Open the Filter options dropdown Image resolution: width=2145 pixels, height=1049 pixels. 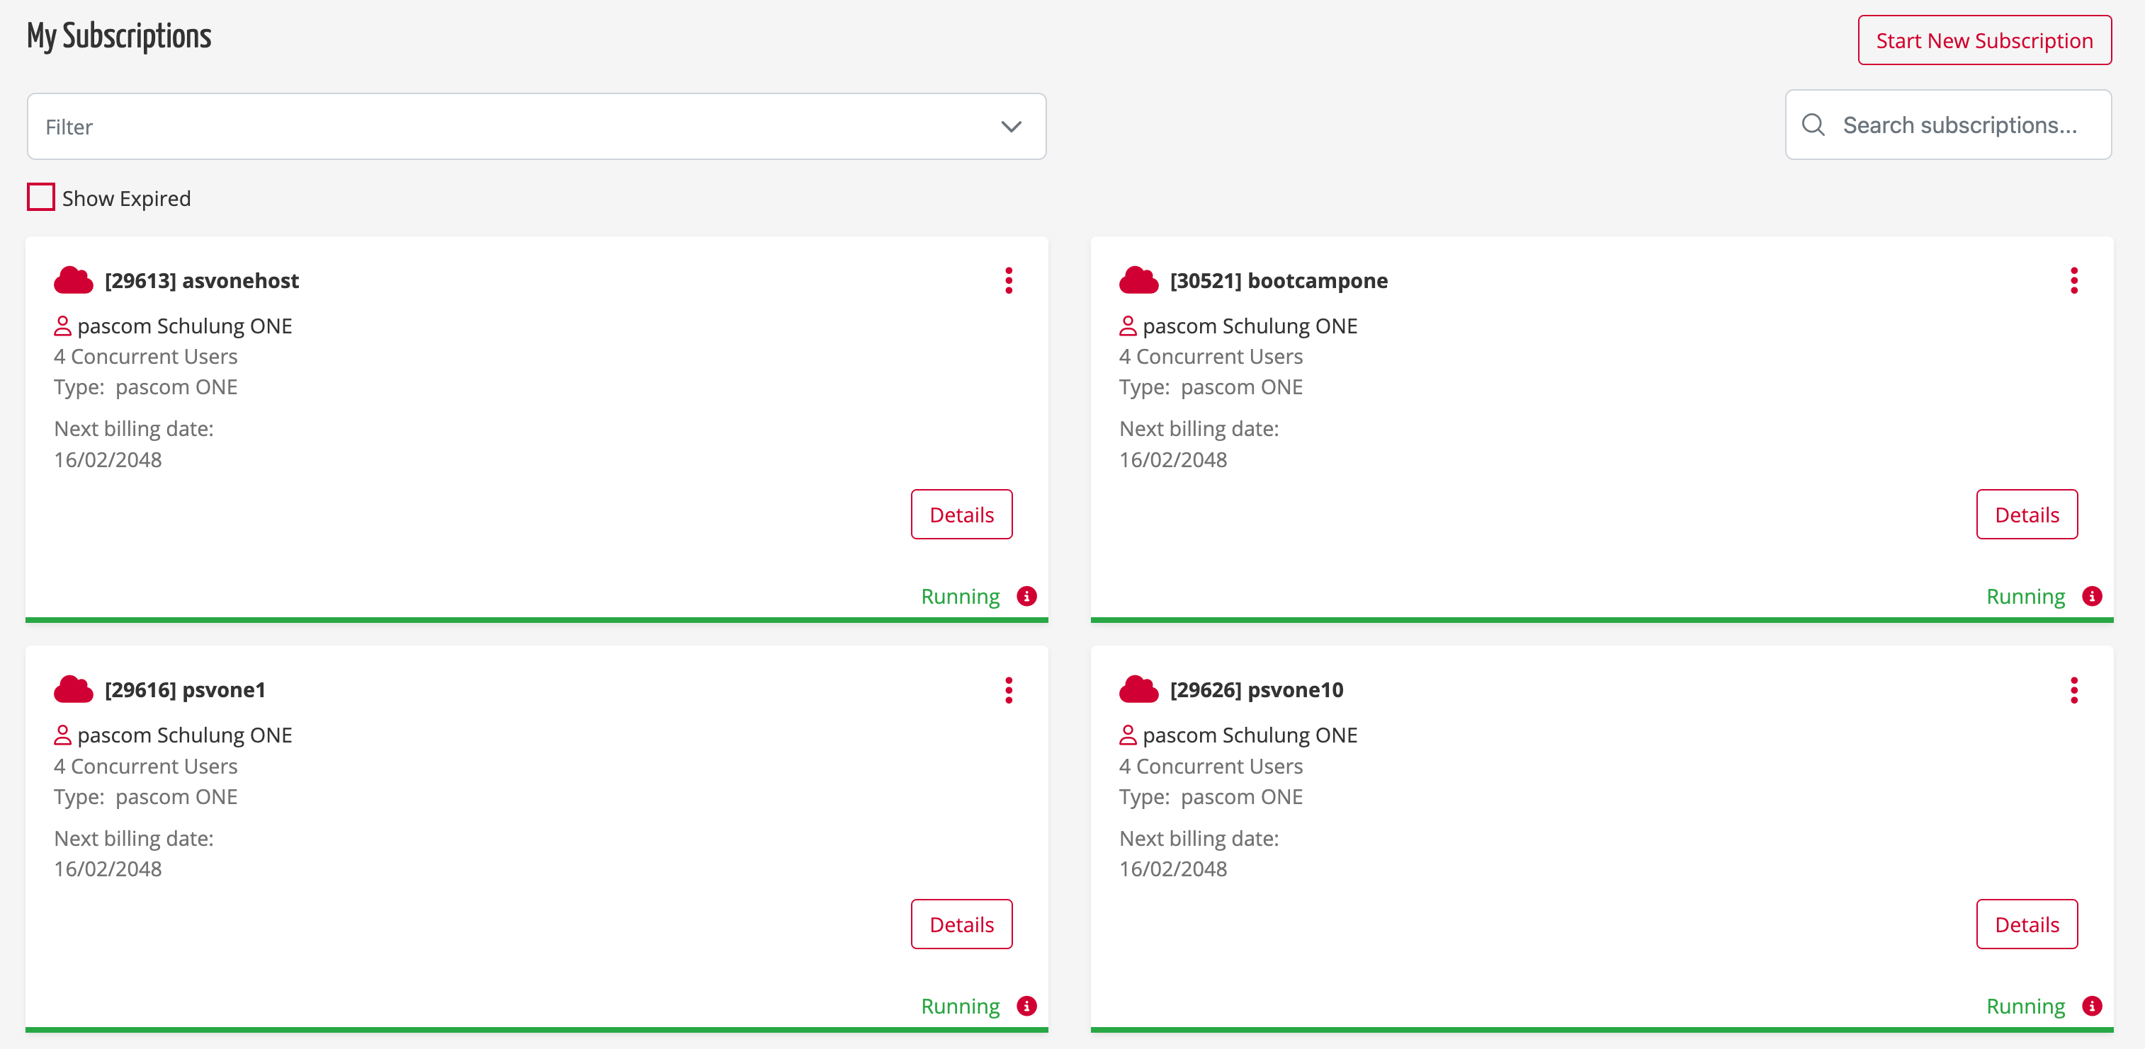1011,127
